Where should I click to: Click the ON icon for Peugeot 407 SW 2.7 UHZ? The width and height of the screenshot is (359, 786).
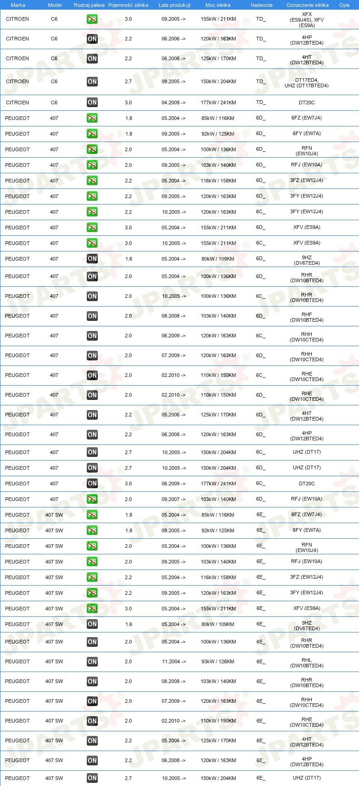pos(92,778)
